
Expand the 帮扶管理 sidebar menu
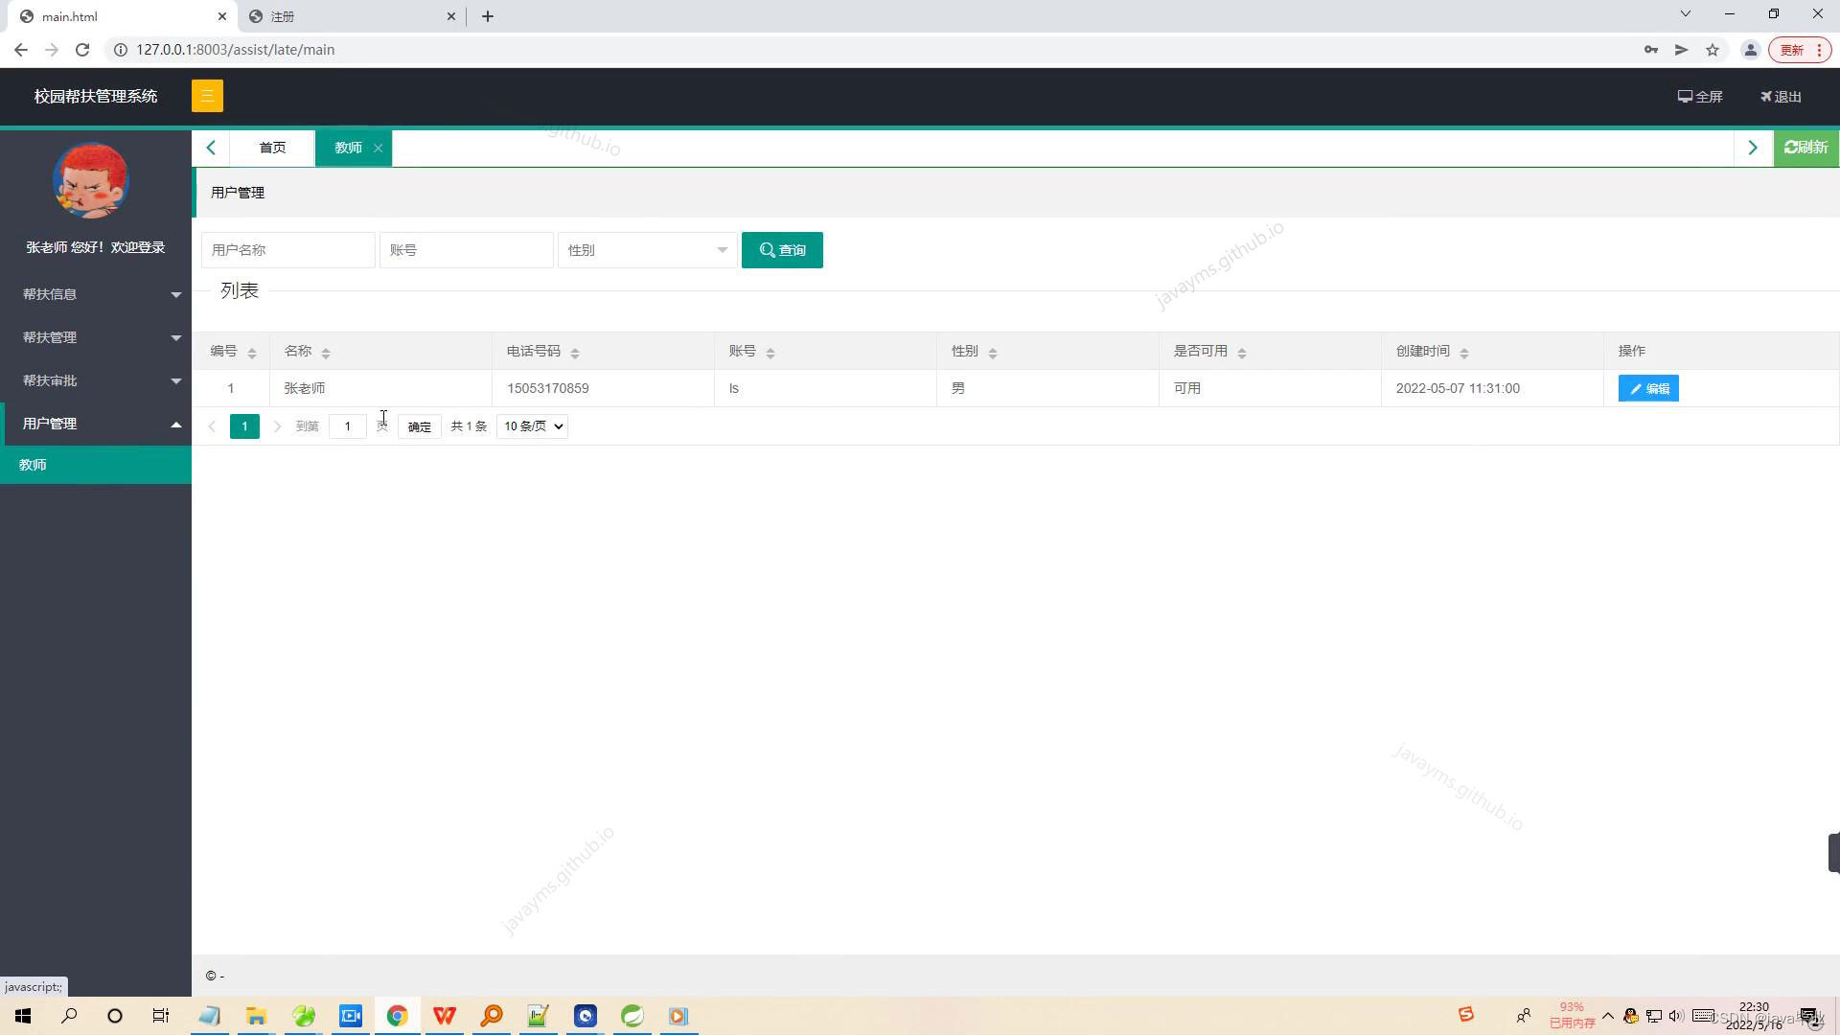pyautogui.click(x=96, y=337)
